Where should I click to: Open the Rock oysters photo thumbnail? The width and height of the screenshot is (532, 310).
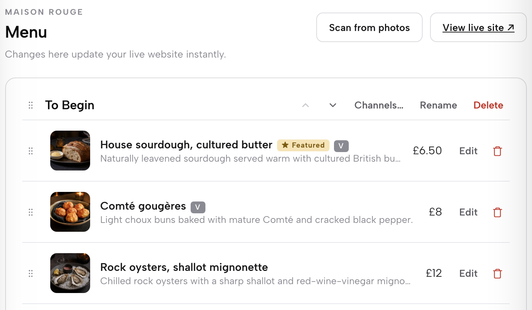click(x=70, y=273)
